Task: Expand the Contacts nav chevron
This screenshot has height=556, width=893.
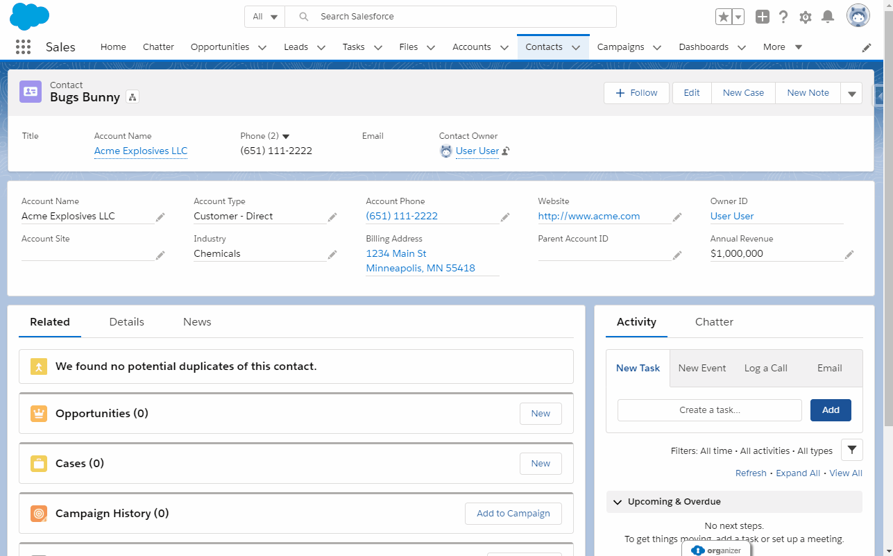Action: tap(576, 47)
